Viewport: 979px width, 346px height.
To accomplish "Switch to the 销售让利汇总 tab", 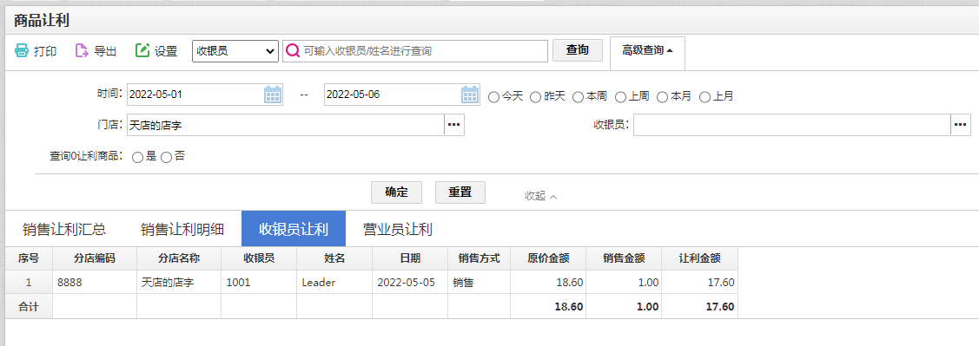I will pyautogui.click(x=64, y=230).
